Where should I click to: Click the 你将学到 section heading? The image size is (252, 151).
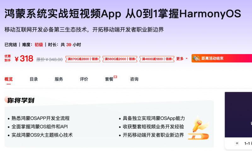pos(21,100)
